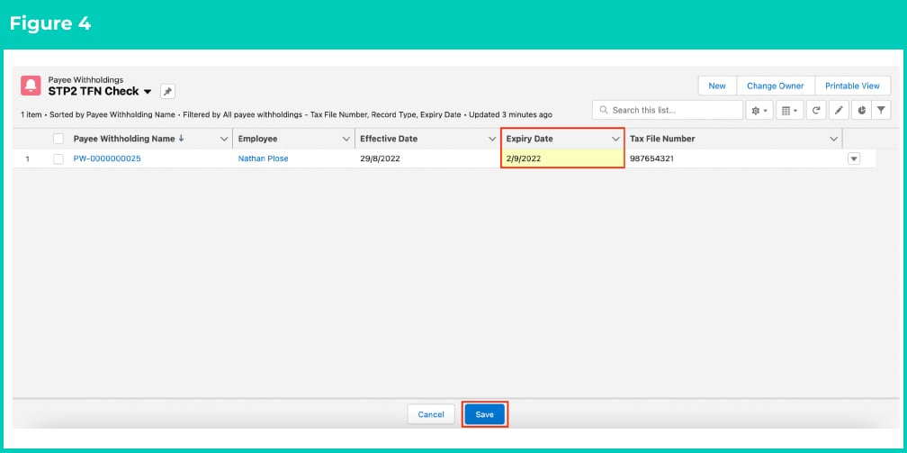The height and width of the screenshot is (453, 907).
Task: Tick the select-all checkbox in header
Action: (x=58, y=139)
